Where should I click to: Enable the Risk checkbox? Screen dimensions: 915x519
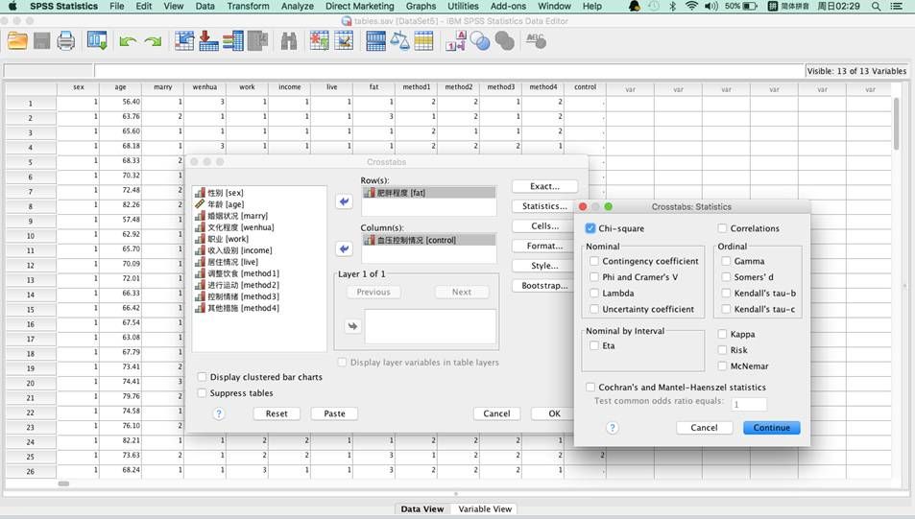pos(722,350)
